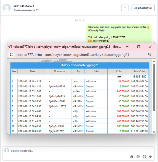Select date 2025-12-18 02:04:34
Screen dimensions: 158x162
pos(30,116)
